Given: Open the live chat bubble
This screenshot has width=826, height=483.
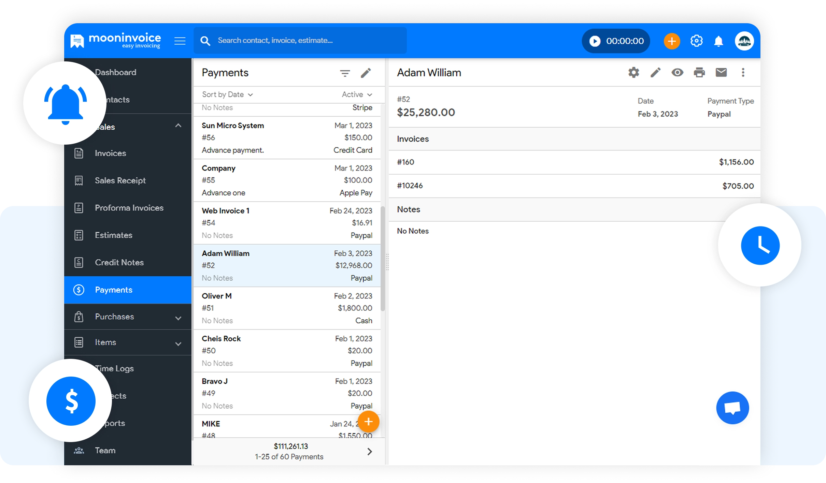Looking at the screenshot, I should (732, 408).
